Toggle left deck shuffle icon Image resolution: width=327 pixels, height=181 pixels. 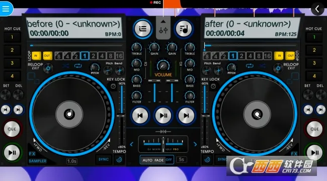(x=66, y=66)
